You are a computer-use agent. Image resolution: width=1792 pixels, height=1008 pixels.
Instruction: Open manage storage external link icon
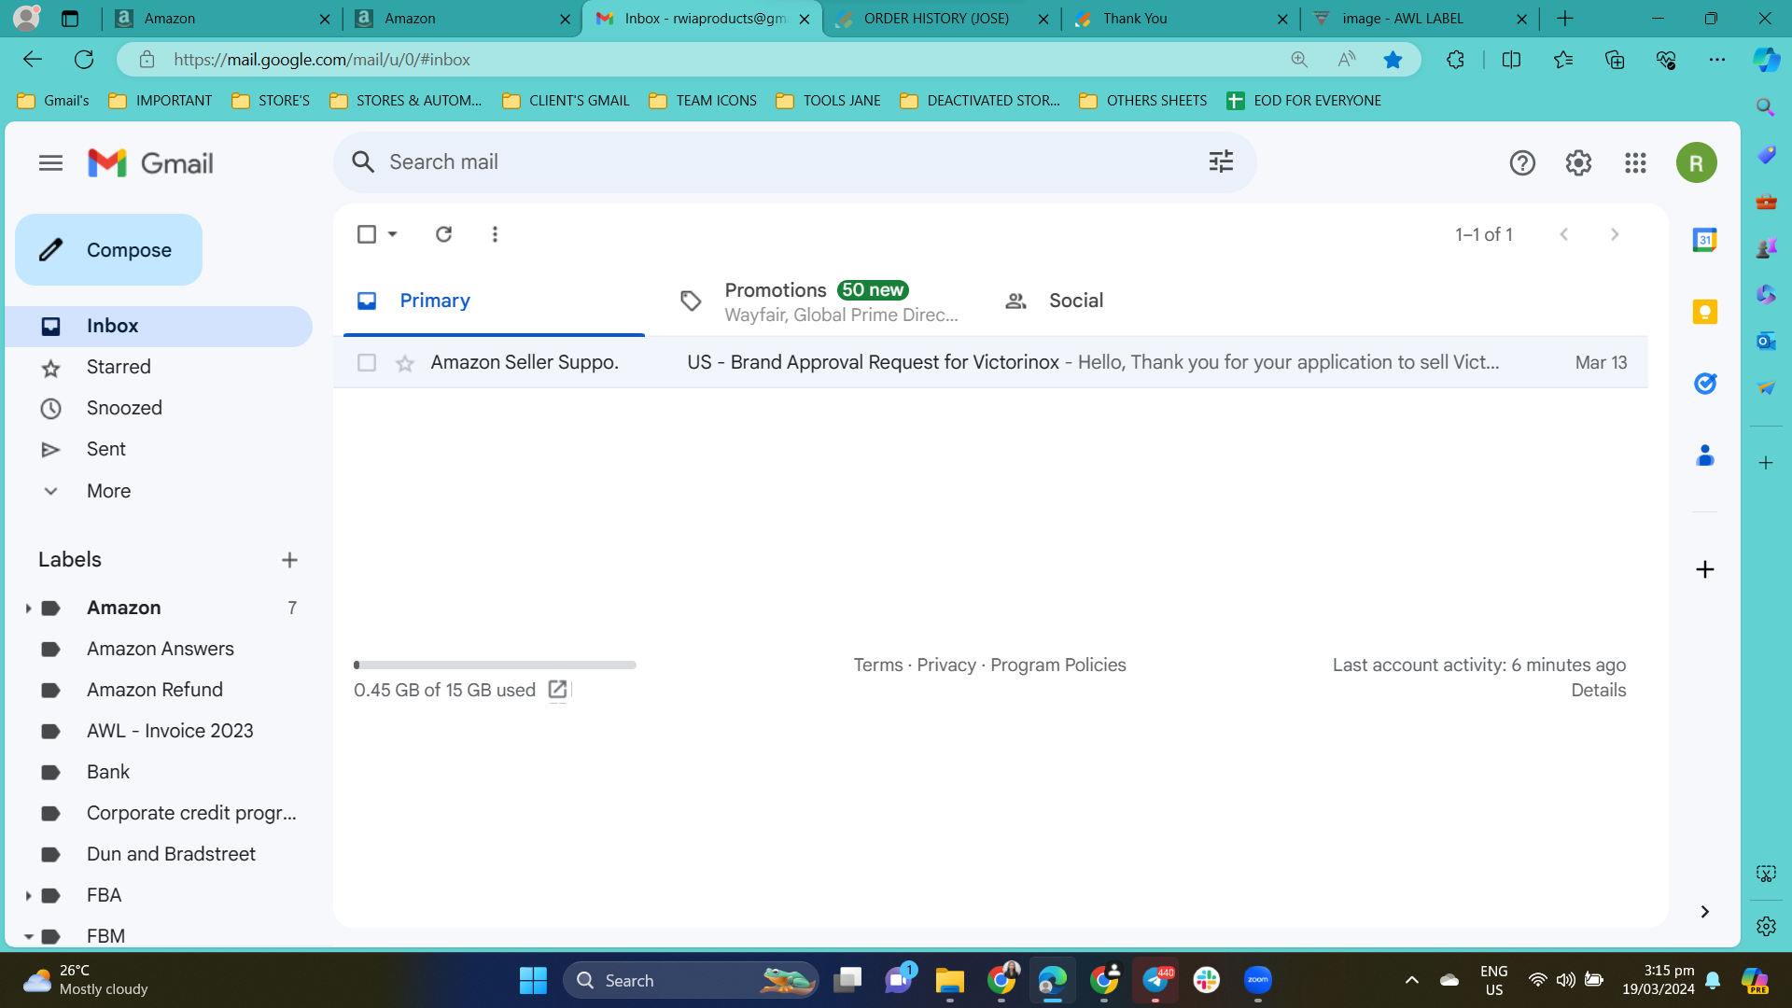pyautogui.click(x=557, y=690)
